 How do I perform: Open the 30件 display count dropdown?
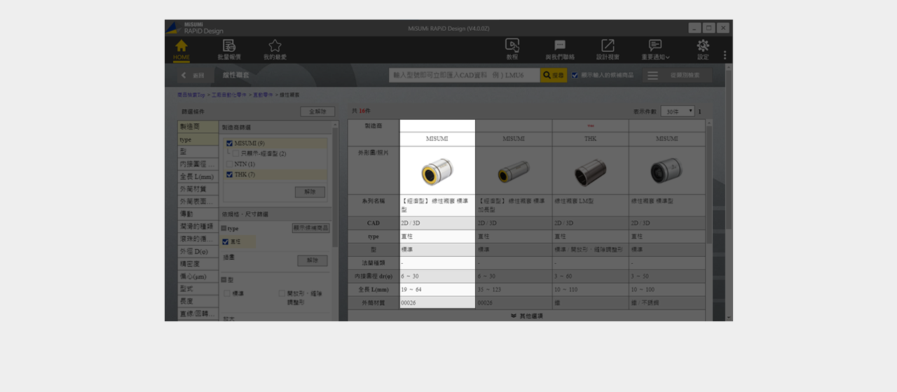(677, 111)
